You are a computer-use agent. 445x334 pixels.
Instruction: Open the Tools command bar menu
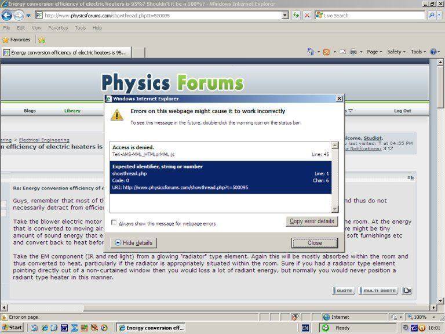[x=418, y=52]
